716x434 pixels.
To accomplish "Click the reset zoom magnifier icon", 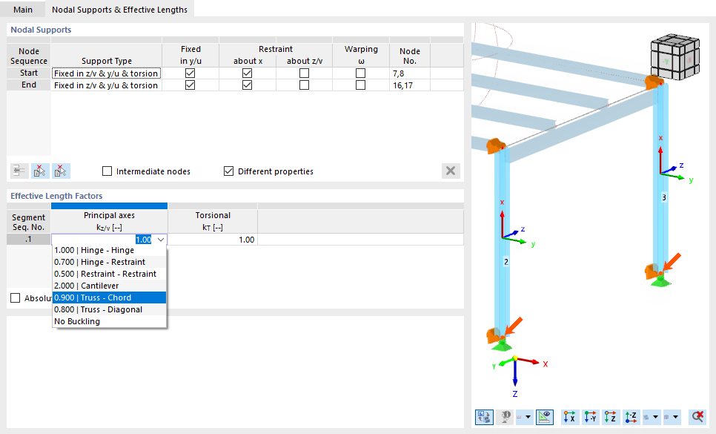I will [697, 417].
